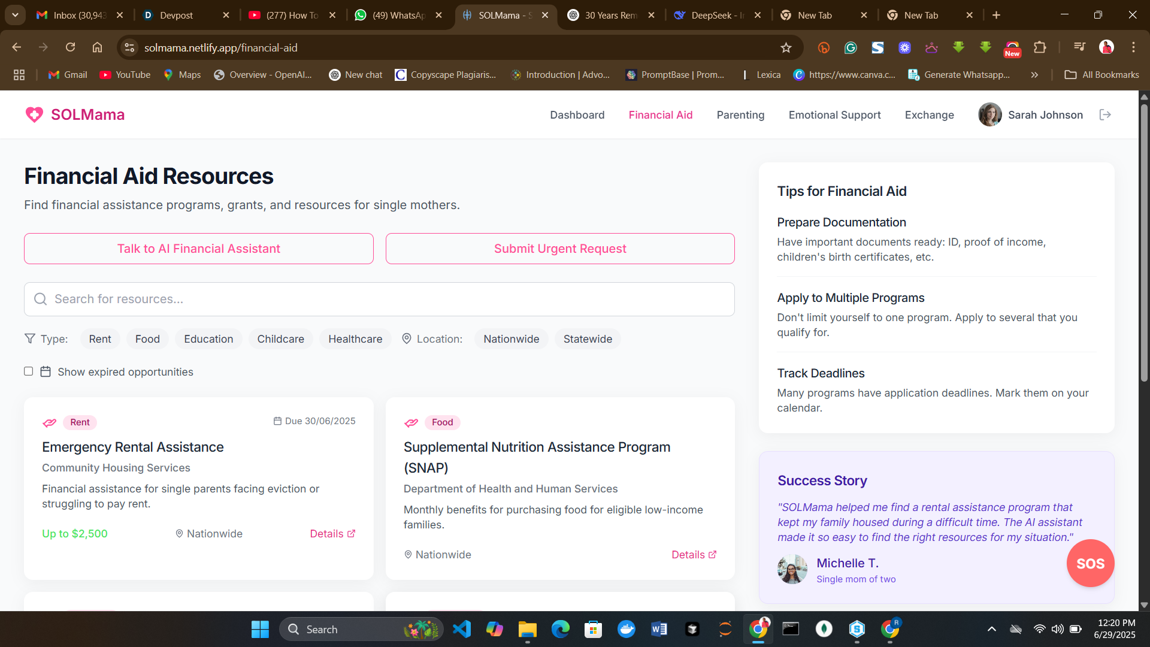Click the logout icon beside Sarah Johnson

coord(1105,114)
